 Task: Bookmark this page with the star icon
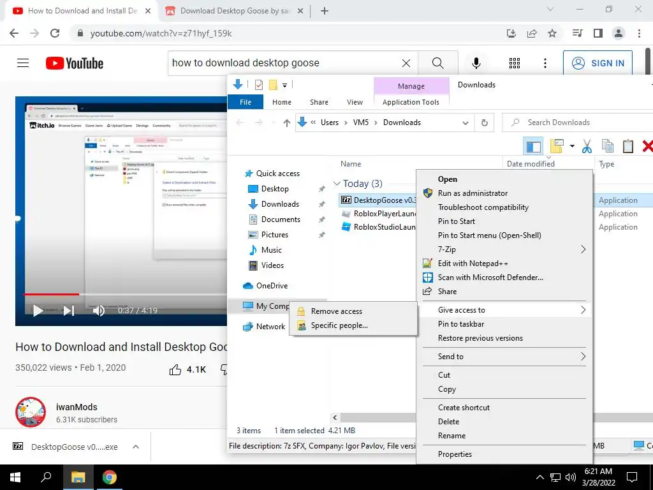[x=552, y=33]
